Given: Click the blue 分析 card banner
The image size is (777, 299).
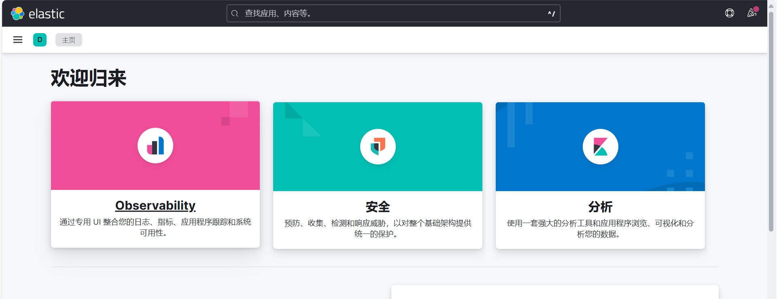Looking at the screenshot, I should click(x=601, y=147).
